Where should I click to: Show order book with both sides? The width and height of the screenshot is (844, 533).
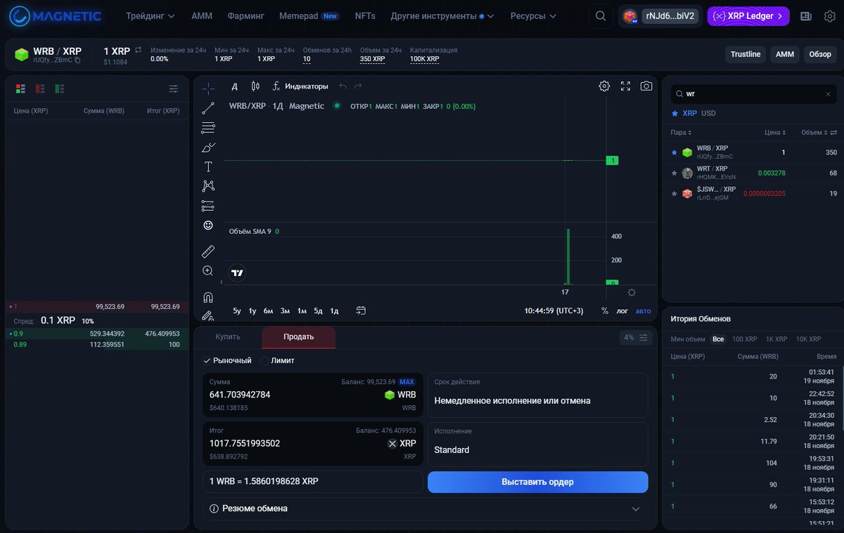20,89
